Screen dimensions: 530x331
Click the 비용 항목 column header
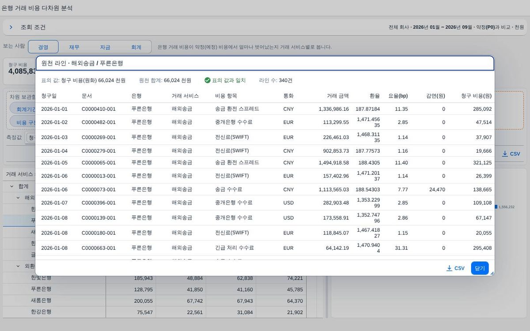coord(226,96)
